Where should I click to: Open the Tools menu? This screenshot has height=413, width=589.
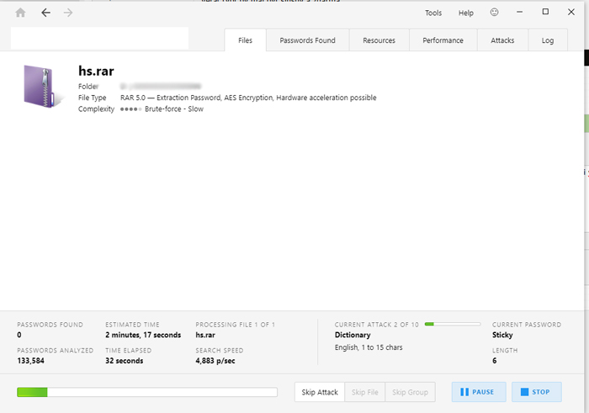click(x=433, y=13)
